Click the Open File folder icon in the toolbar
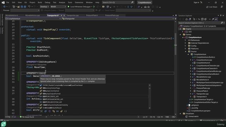This screenshot has width=226, height=127. 18,7
